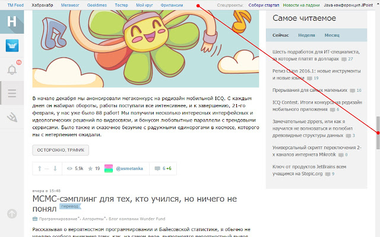Go to Мегамозг in top navigation

(70, 5)
